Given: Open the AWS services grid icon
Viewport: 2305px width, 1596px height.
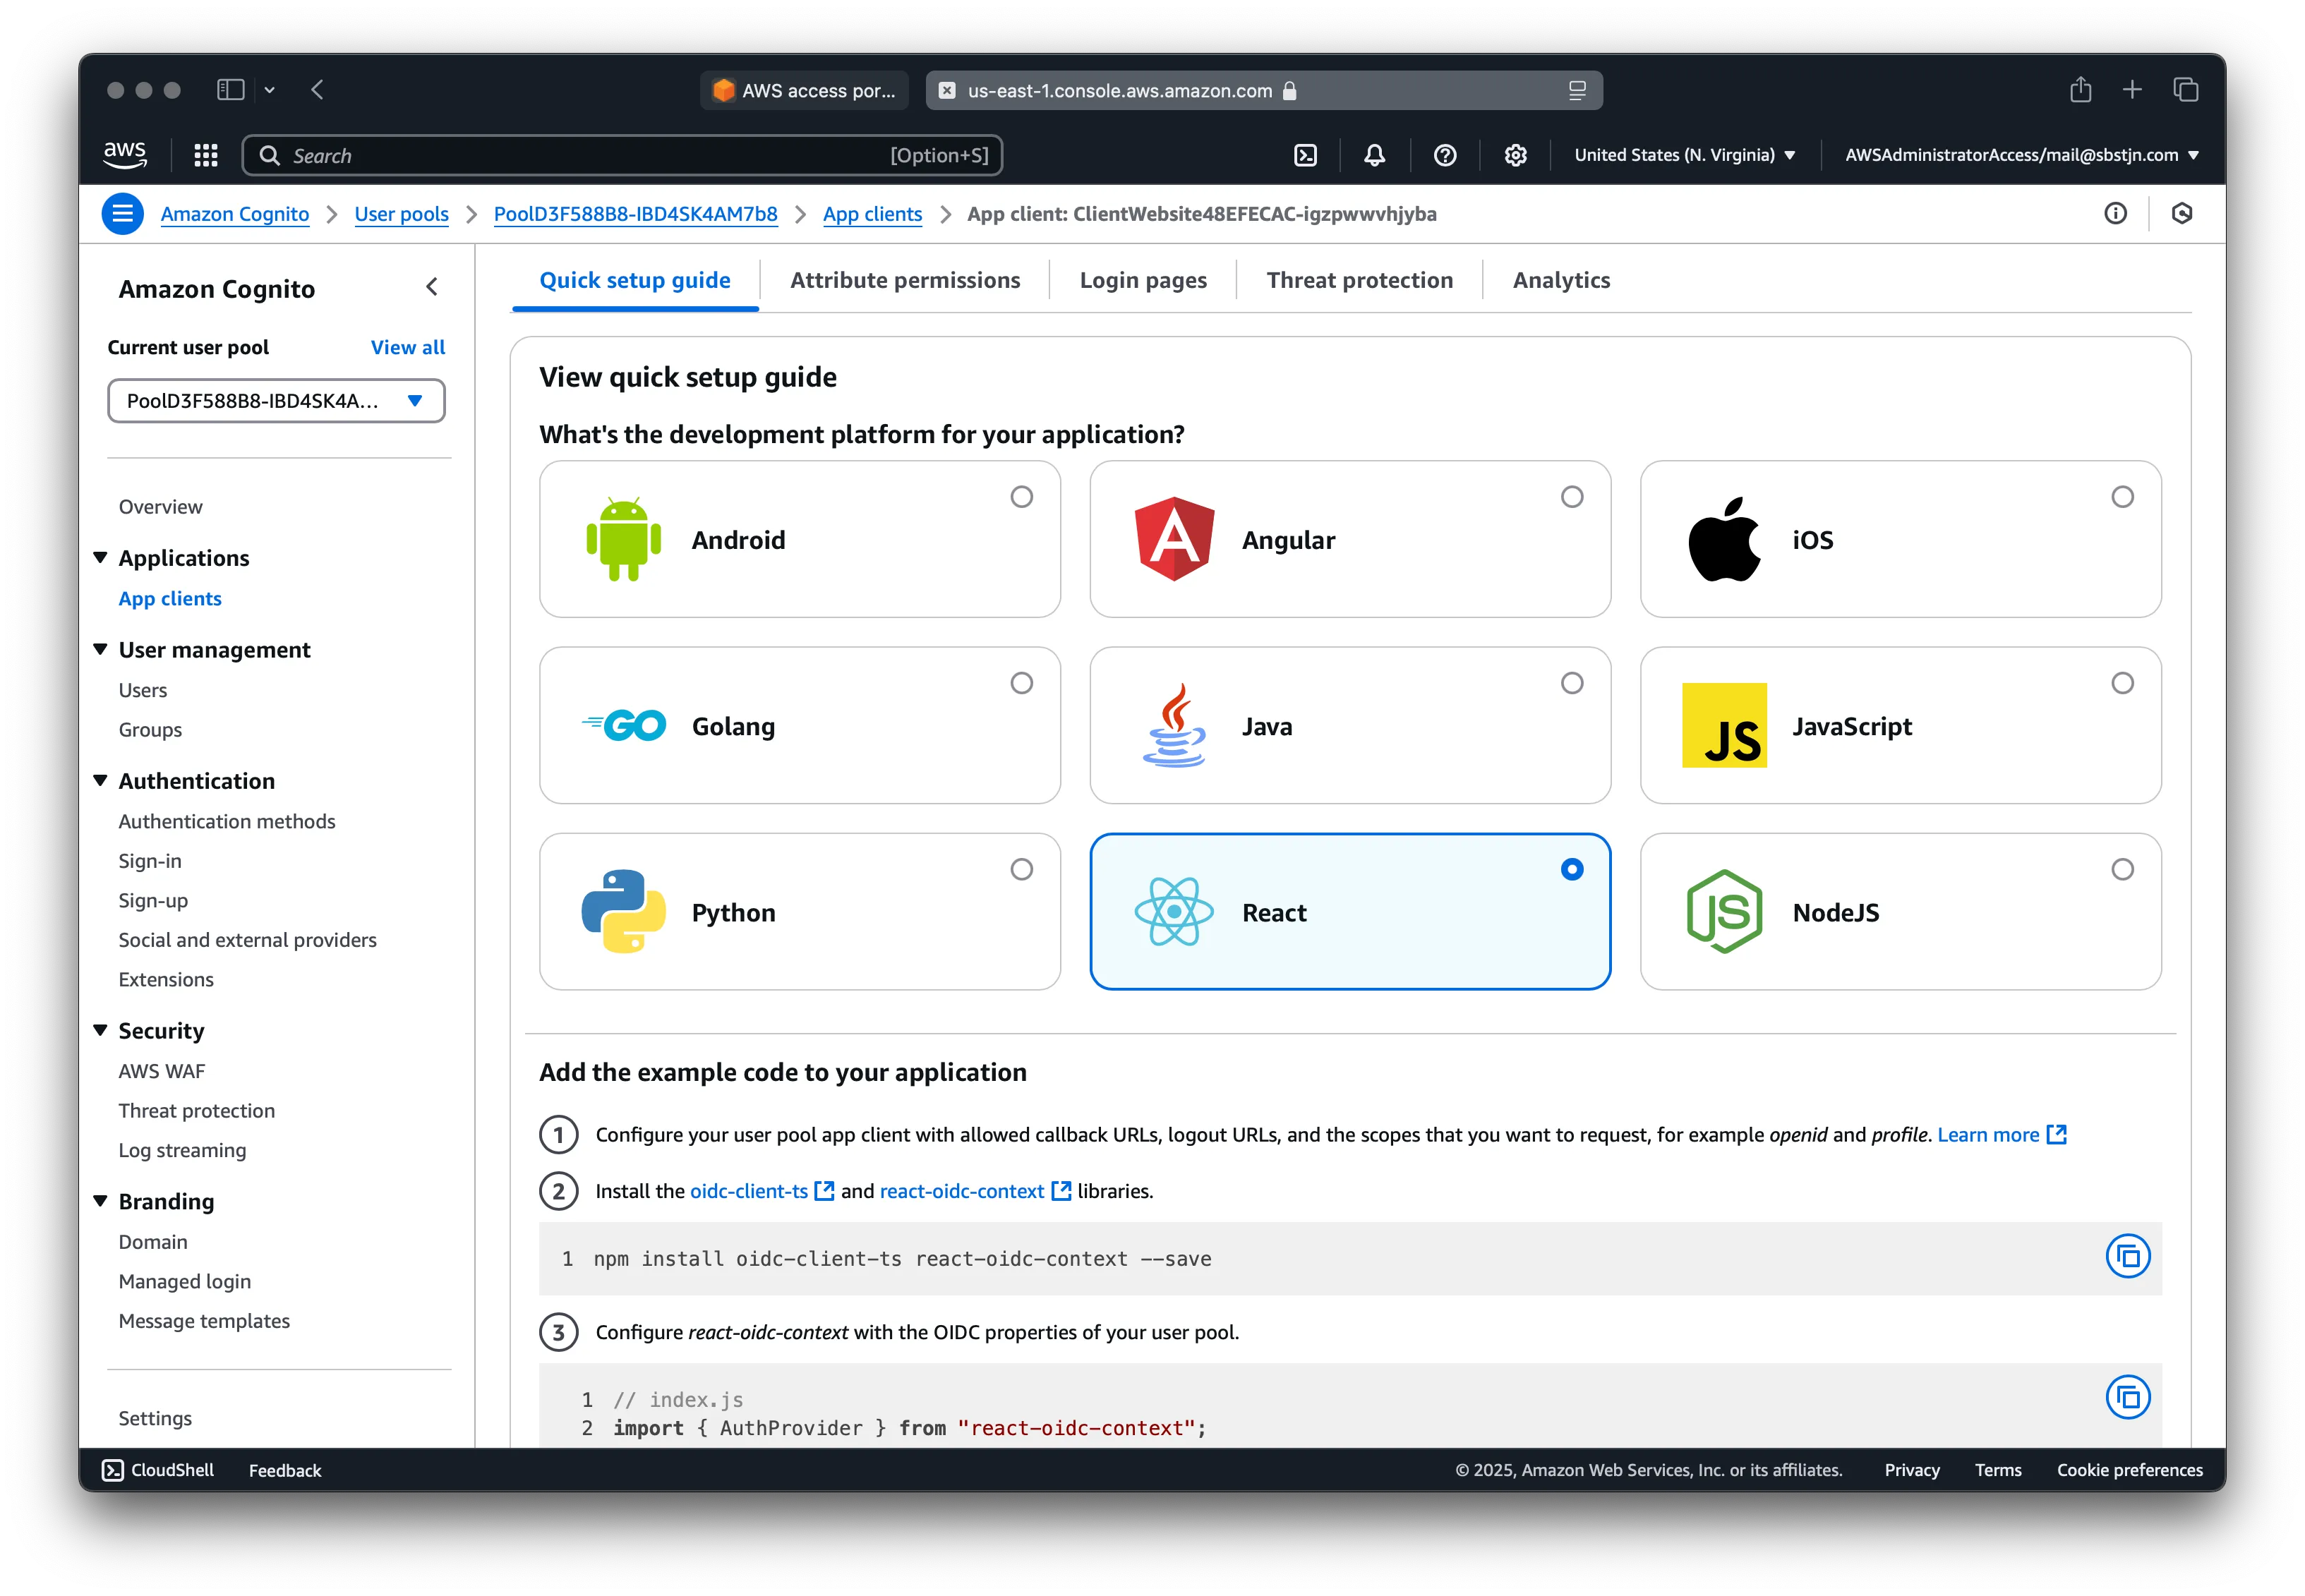Looking at the screenshot, I should tap(205, 155).
